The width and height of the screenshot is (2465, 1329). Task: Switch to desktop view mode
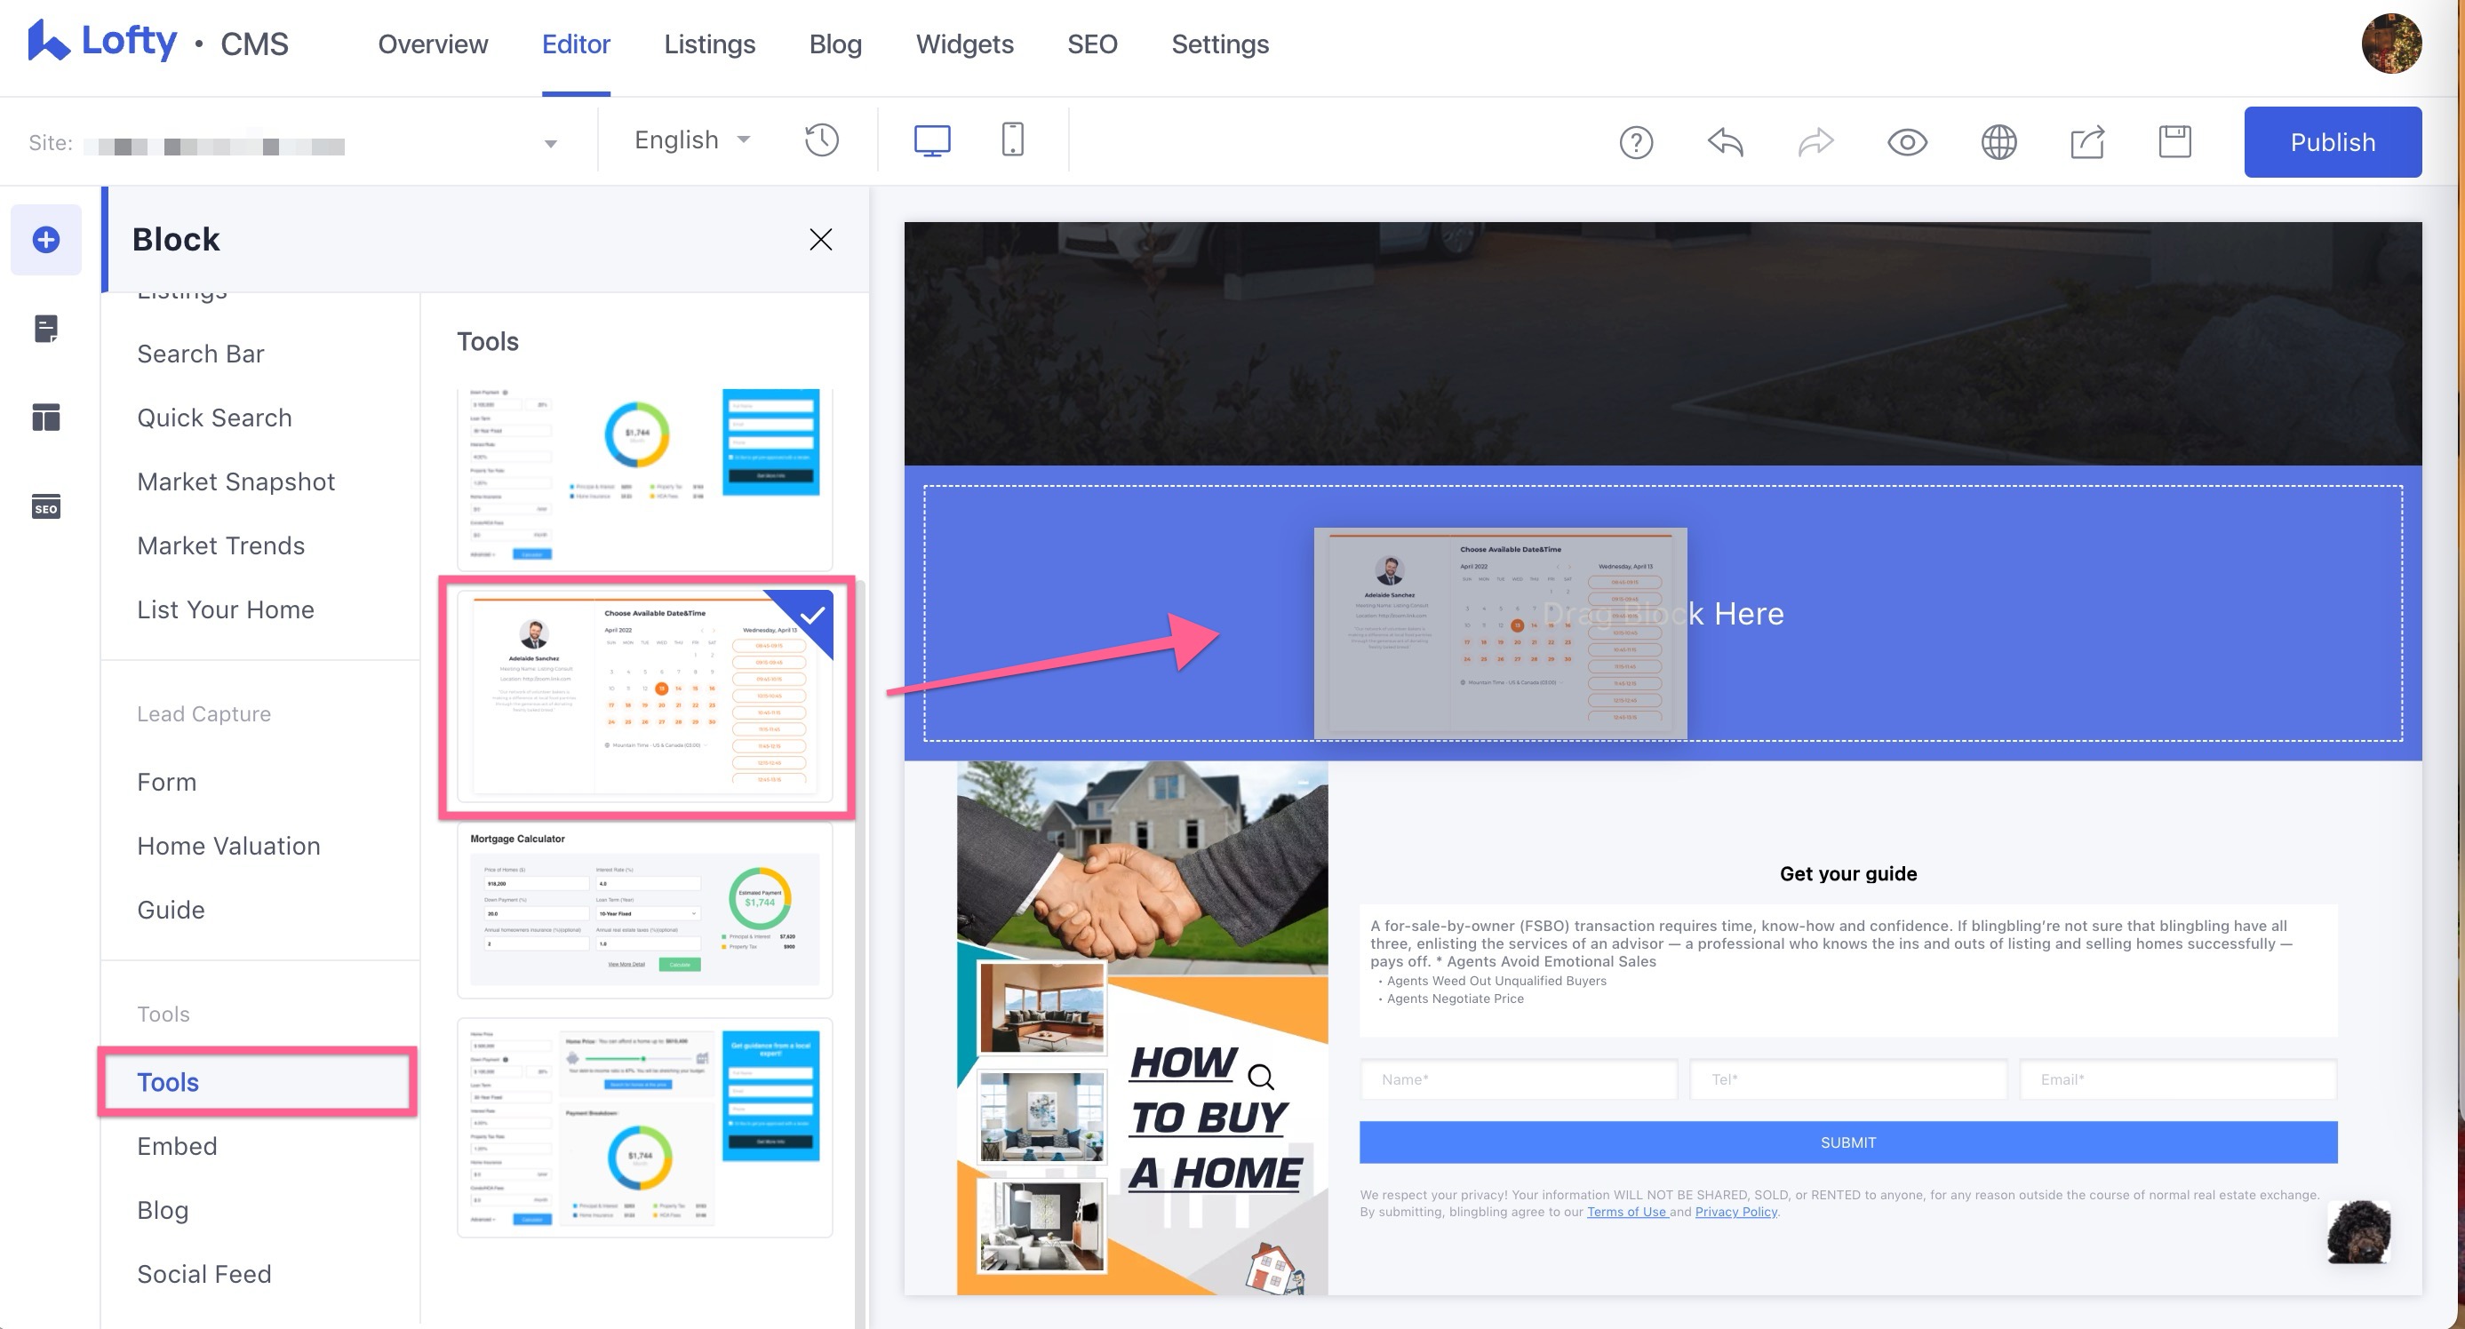(932, 140)
